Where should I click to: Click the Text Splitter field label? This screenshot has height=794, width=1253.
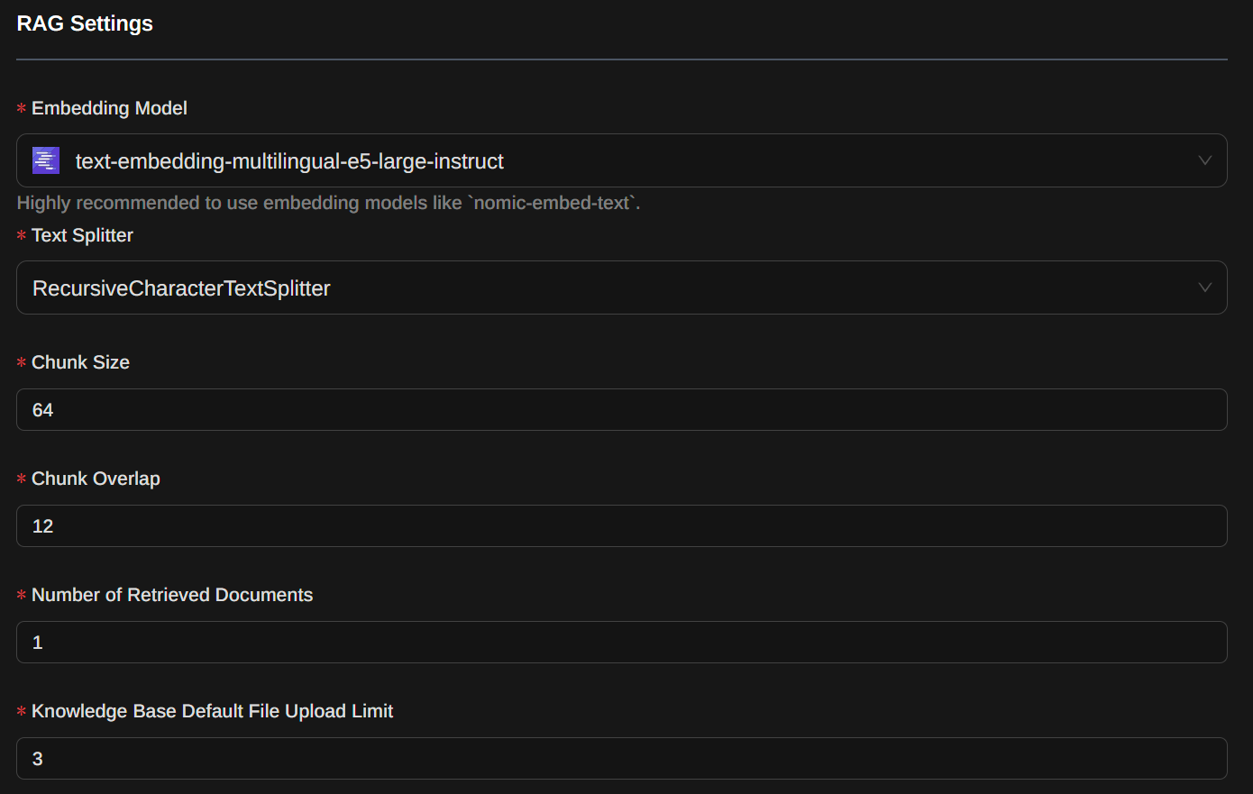[82, 235]
